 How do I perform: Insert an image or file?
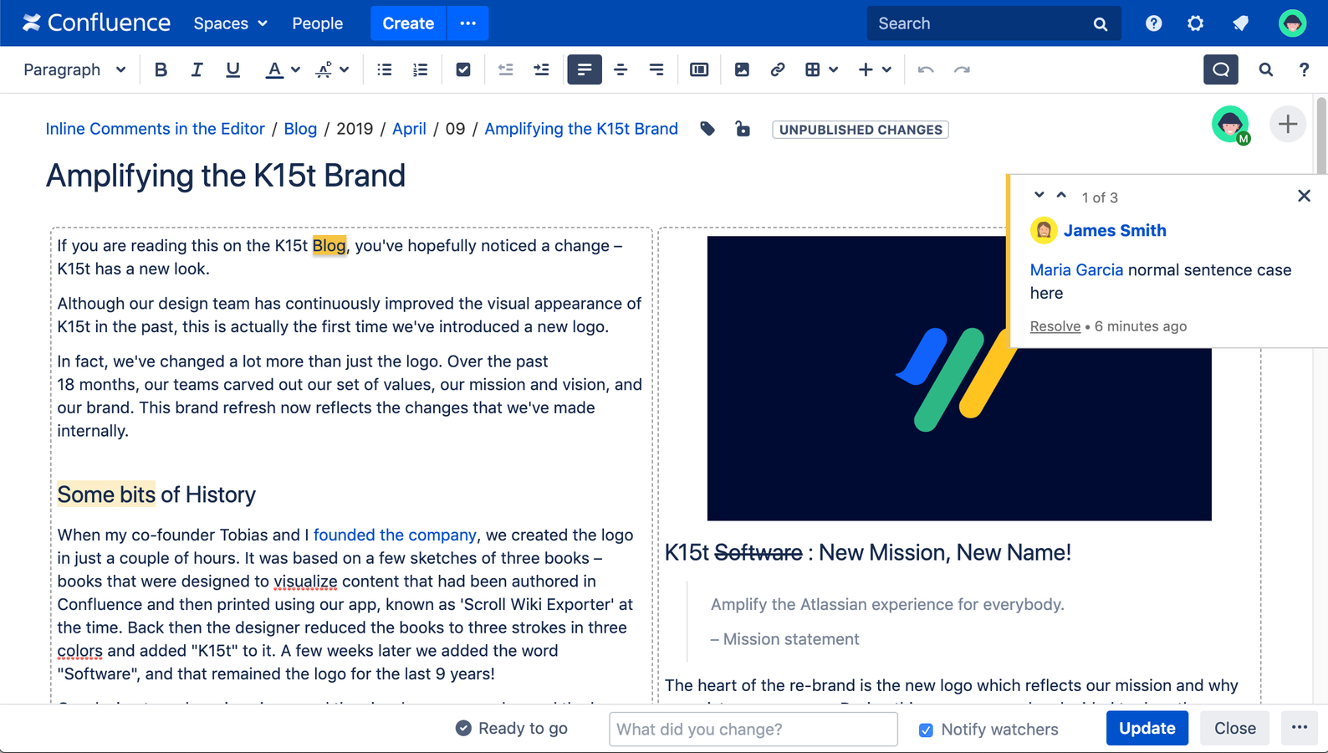tap(742, 69)
